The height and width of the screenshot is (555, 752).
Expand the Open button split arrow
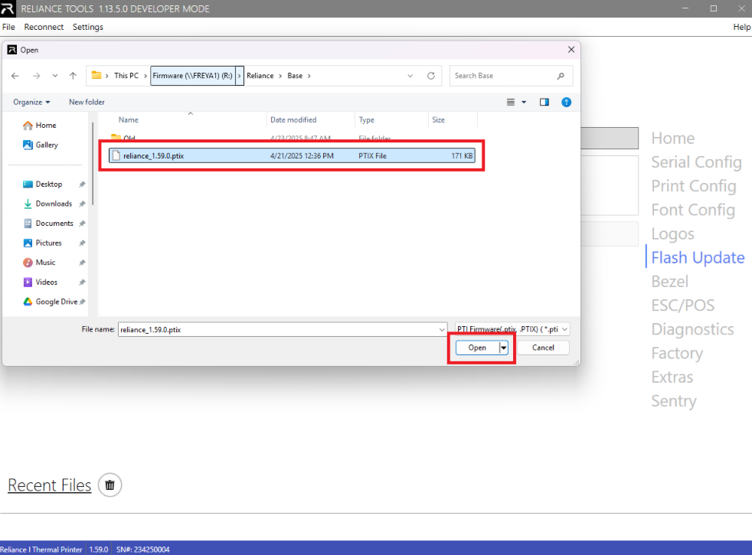click(504, 348)
